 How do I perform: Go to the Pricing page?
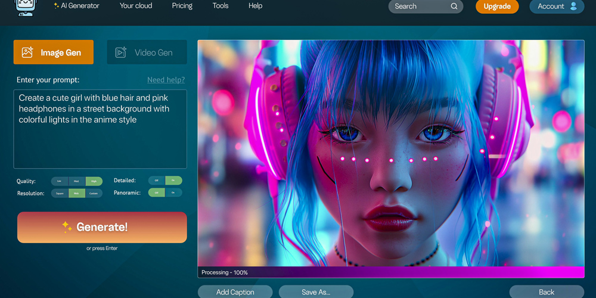[x=182, y=6]
